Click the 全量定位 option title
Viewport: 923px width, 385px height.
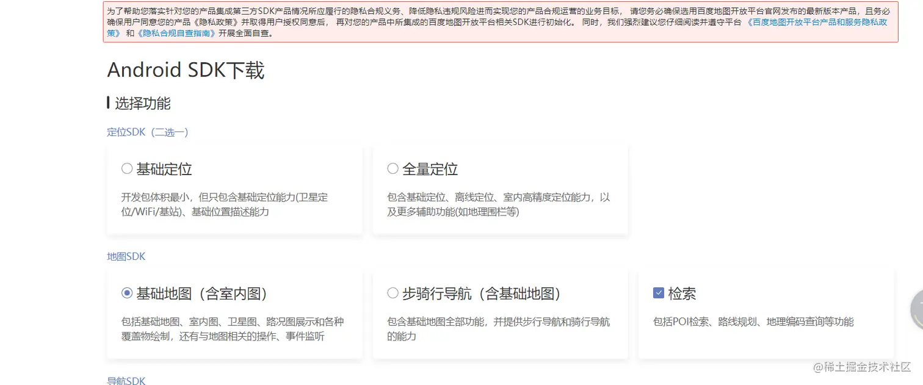[430, 169]
